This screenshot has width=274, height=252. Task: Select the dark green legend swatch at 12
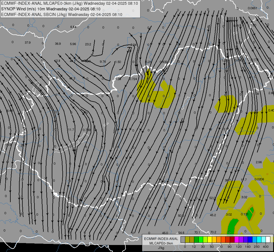click(x=196, y=240)
